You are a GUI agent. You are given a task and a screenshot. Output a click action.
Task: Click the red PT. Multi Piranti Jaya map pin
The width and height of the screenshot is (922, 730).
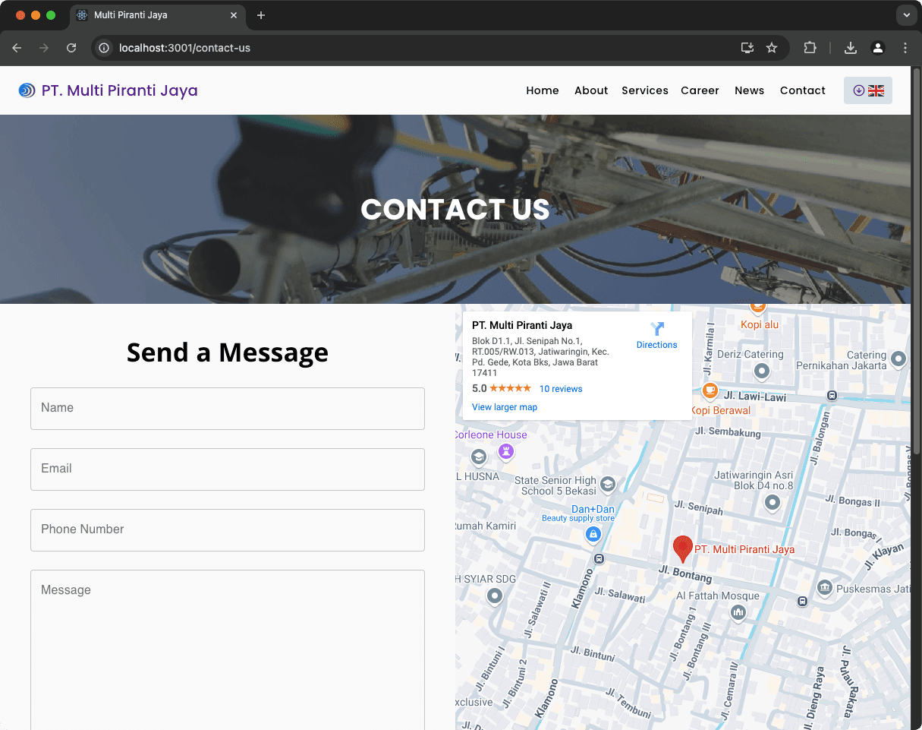point(683,548)
